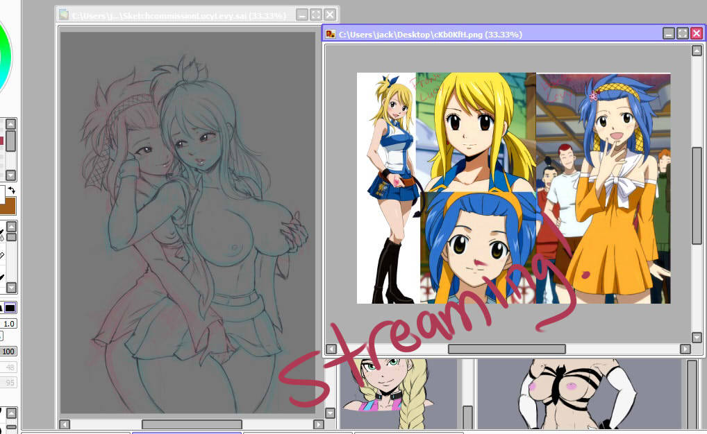The width and height of the screenshot is (707, 434).
Task: Click the .sai sketch window title bar
Action: tap(197, 15)
